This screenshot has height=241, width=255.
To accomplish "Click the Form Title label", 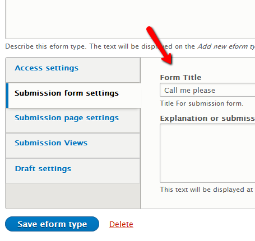I will point(180,77).
